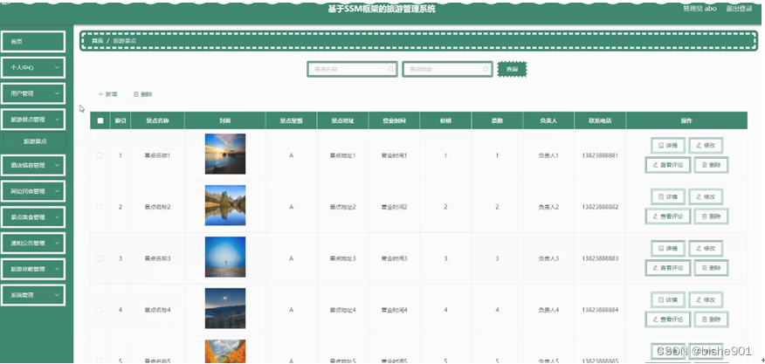
Task: Click the 管理员 abo account label
Action: click(700, 9)
